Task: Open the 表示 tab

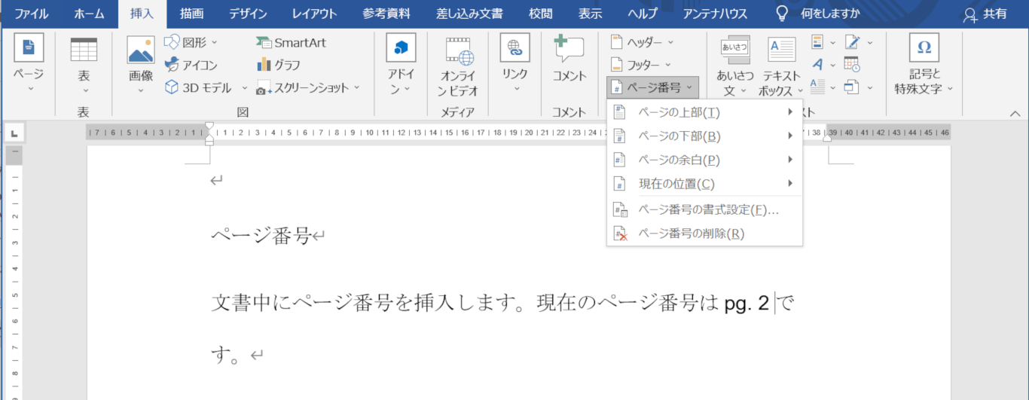Action: coord(590,14)
